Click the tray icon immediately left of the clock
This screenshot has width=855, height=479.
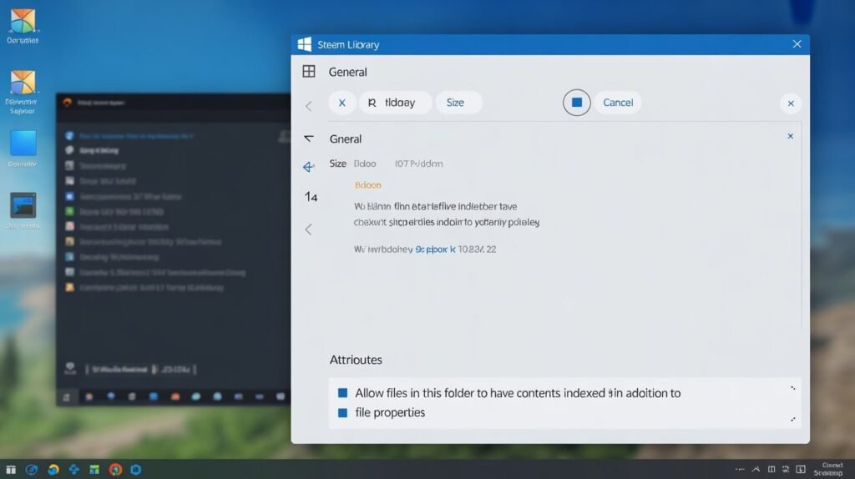[x=801, y=469]
